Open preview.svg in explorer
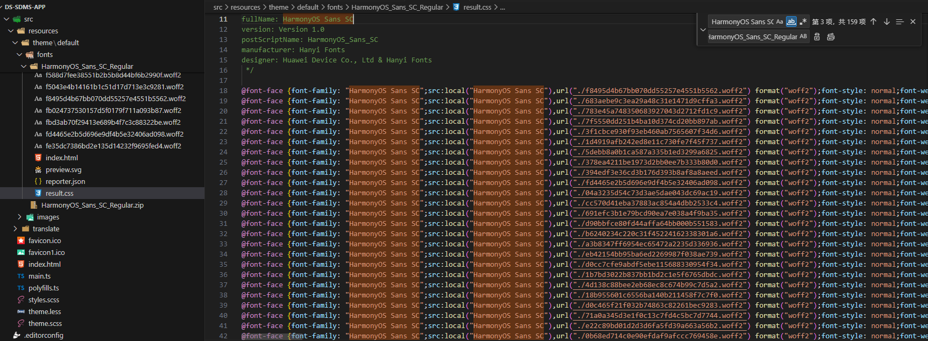Screen dimensions: 928x341 coord(63,169)
